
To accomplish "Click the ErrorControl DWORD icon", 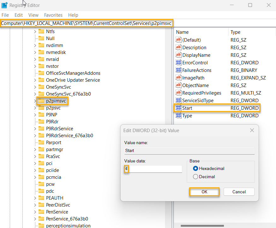I will [178, 62].
